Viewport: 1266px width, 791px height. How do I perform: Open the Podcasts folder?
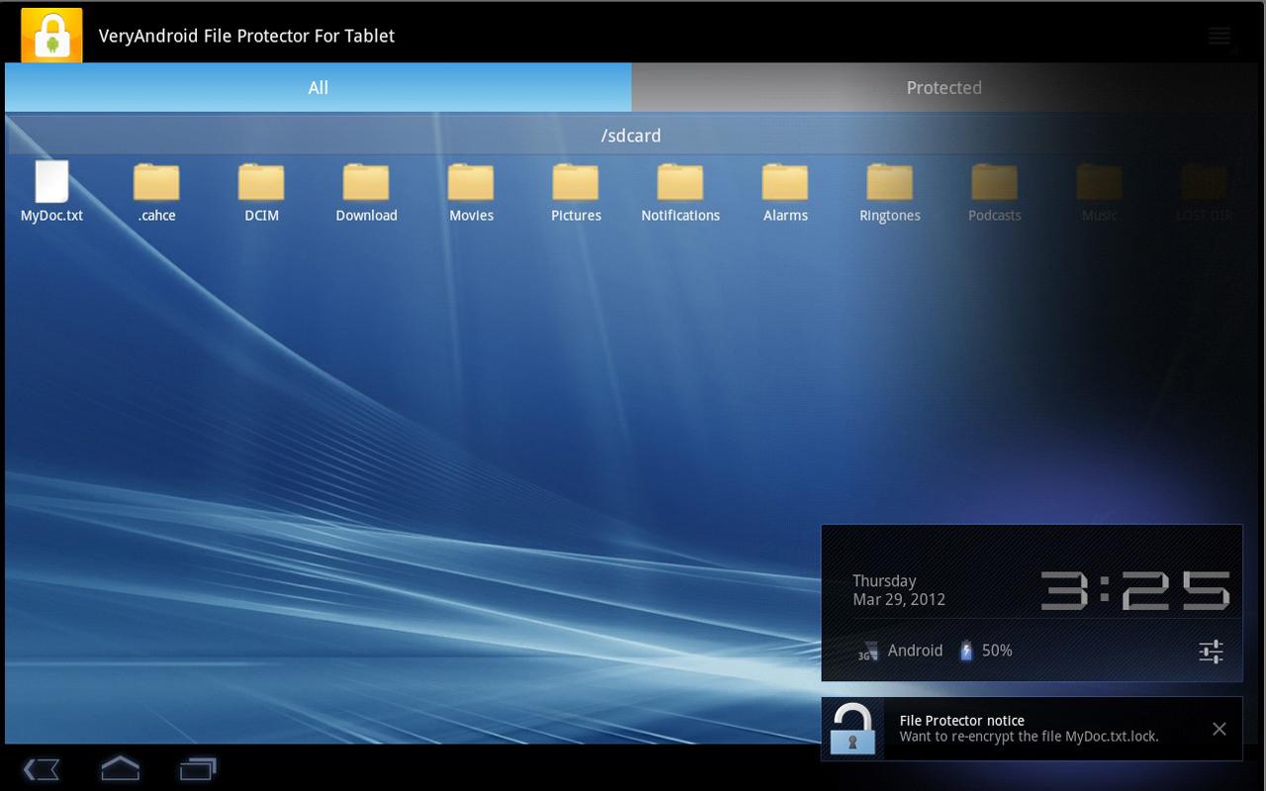[994, 184]
